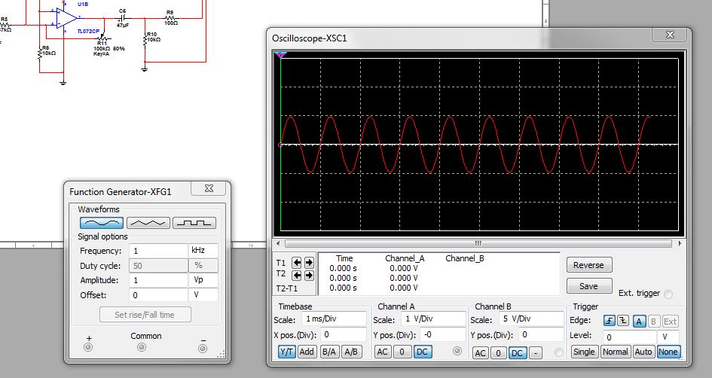Set Channel A coupling to AC
Image resolution: width=712 pixels, height=378 pixels.
(x=382, y=352)
